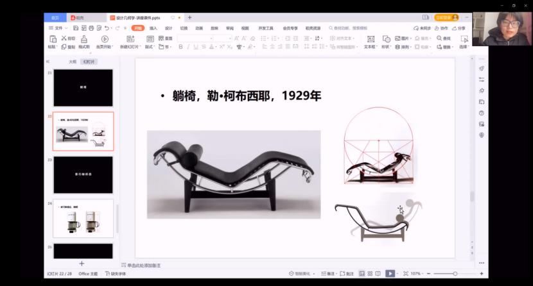Select the Format Painter brush
533x286 pixels.
[x=84, y=38]
